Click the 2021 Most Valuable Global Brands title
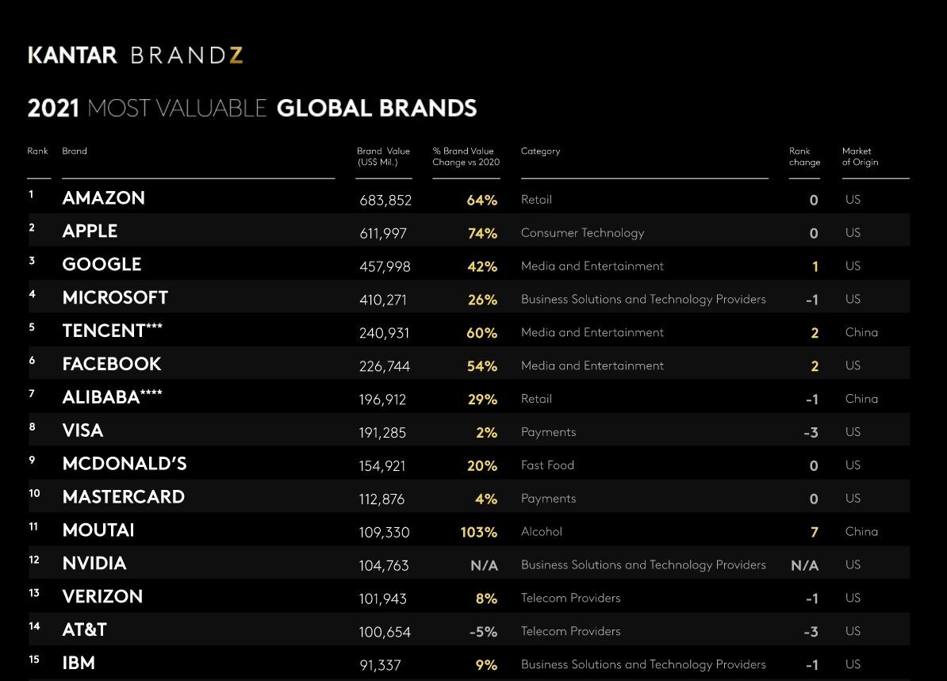Screen dimensions: 947x681 click(252, 108)
